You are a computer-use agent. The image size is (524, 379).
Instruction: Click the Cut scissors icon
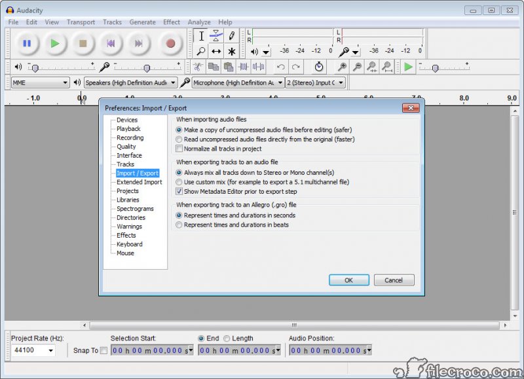tap(198, 67)
